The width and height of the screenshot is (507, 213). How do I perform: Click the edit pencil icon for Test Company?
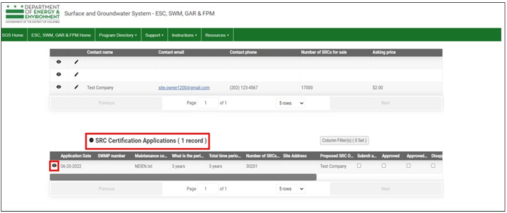76,88
